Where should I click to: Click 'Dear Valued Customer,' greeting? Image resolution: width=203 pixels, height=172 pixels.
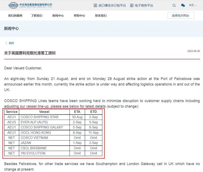pos(23,68)
